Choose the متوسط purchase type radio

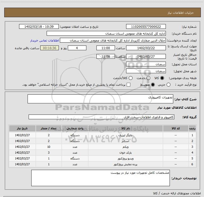coord(153,85)
